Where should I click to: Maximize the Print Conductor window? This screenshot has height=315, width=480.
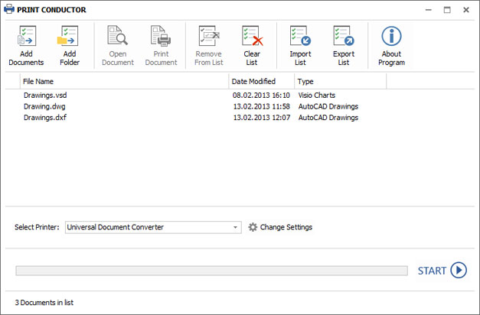tap(447, 10)
